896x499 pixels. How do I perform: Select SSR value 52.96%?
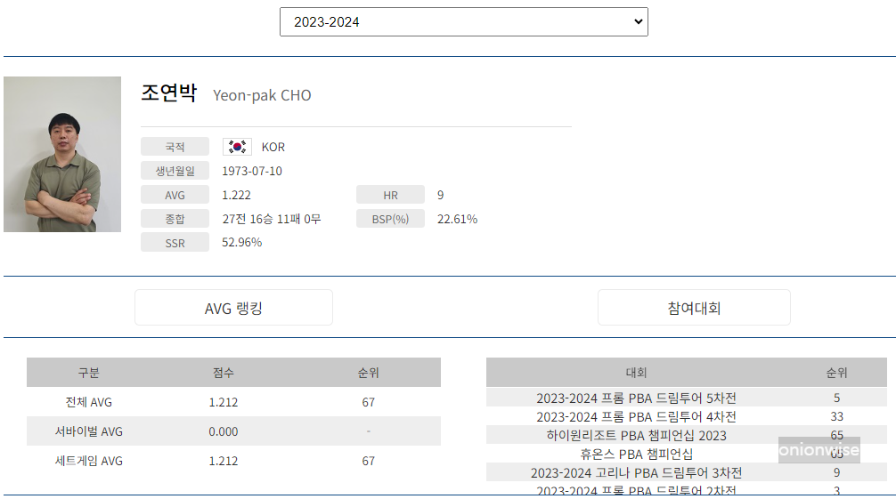pyautogui.click(x=241, y=242)
